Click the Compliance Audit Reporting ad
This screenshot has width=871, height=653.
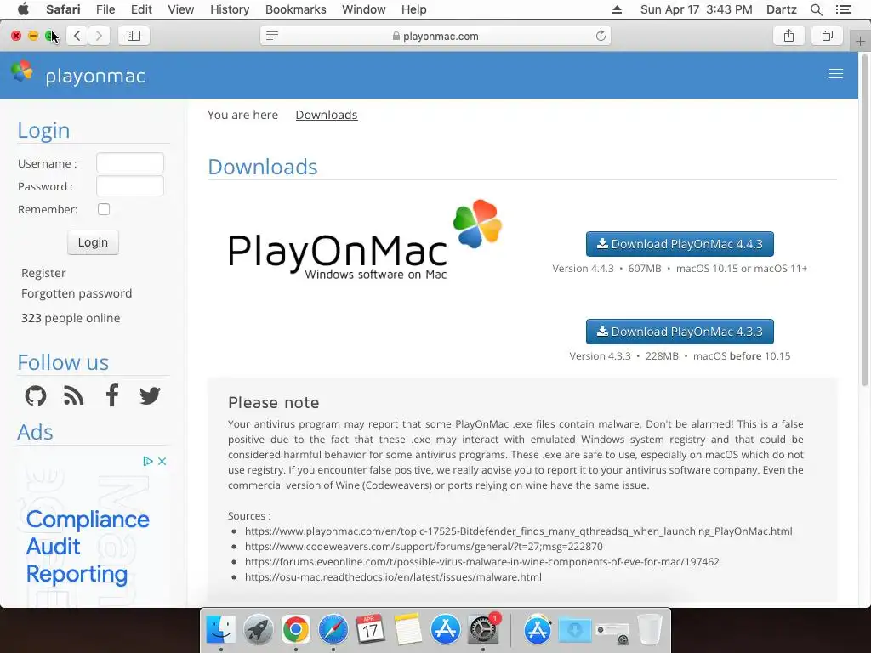(88, 547)
